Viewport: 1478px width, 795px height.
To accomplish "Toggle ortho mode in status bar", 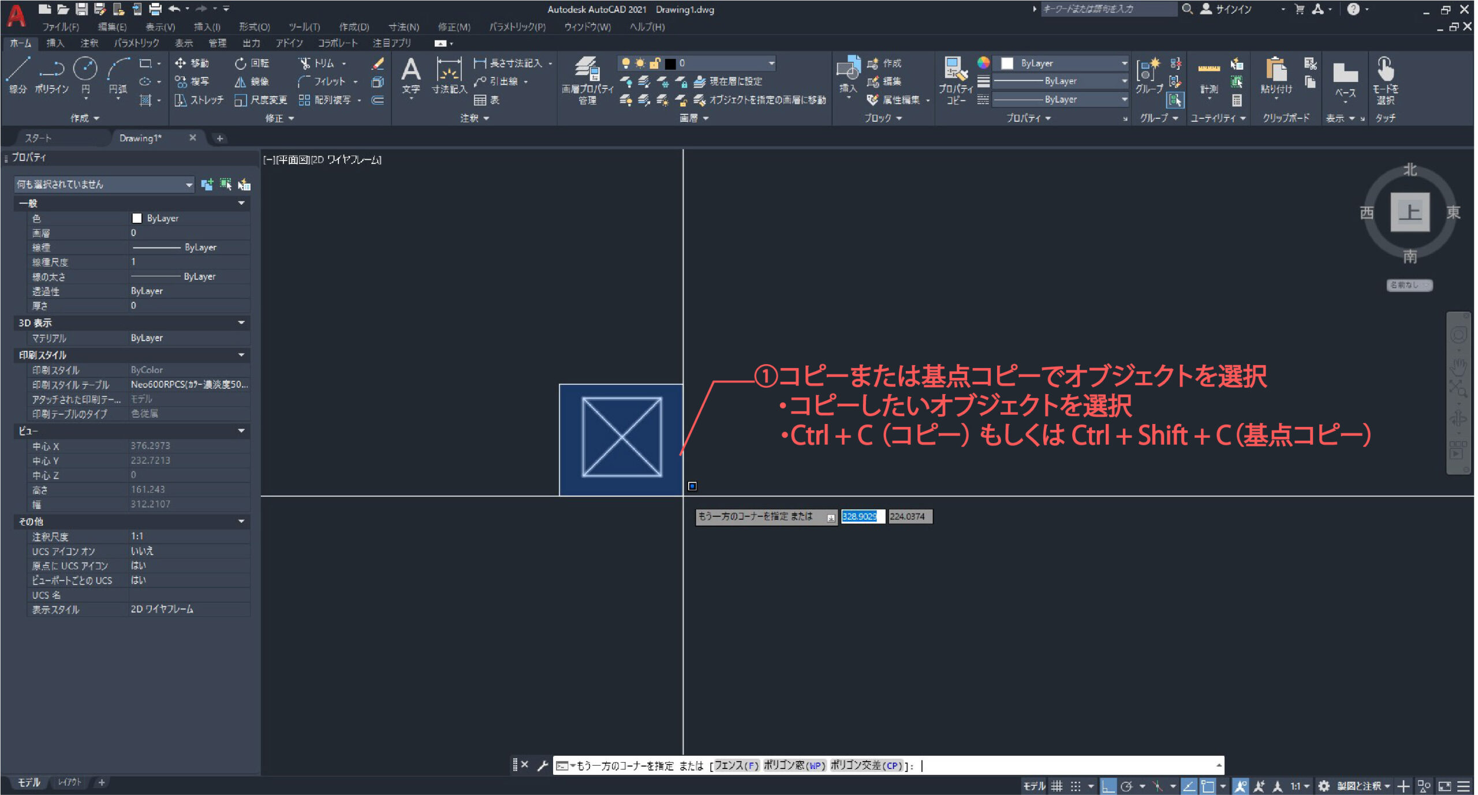I will (1107, 786).
